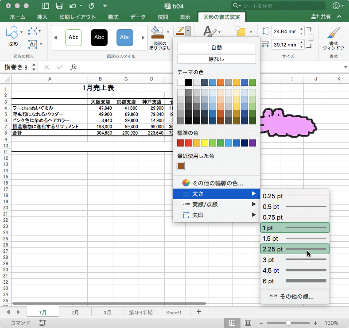349x328 pixels.
Task: Open the workbook template icon
Action: (46, 6)
